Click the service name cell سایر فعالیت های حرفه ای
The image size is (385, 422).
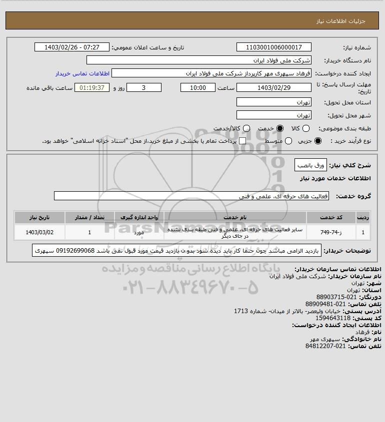(x=235, y=233)
